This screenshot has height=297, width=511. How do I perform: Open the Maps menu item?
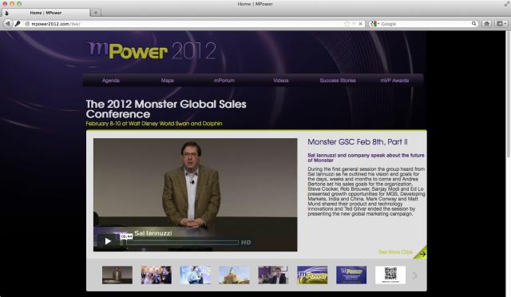point(167,80)
